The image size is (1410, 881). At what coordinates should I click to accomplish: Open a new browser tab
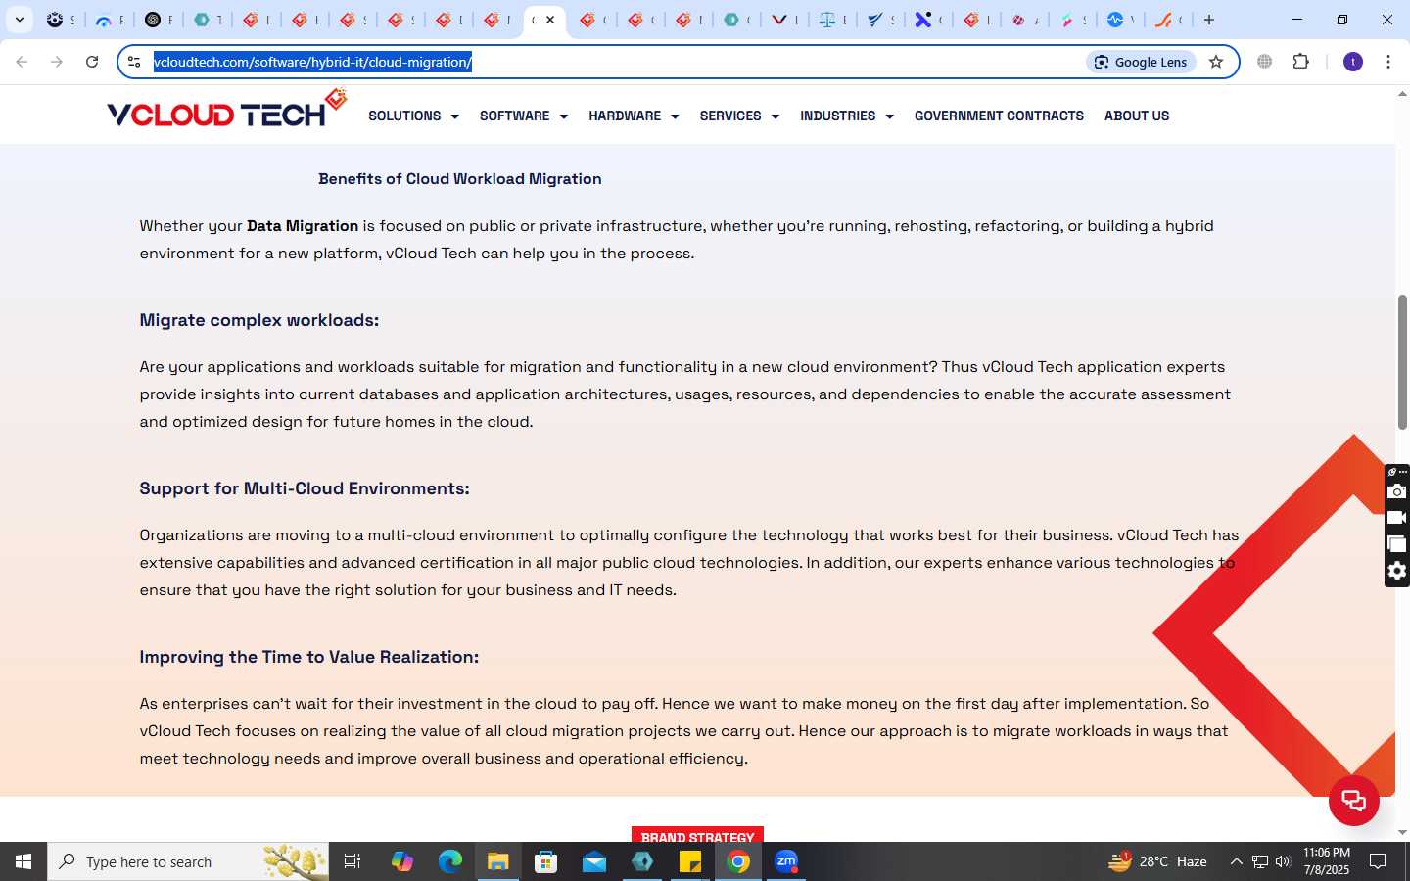[x=1209, y=20]
